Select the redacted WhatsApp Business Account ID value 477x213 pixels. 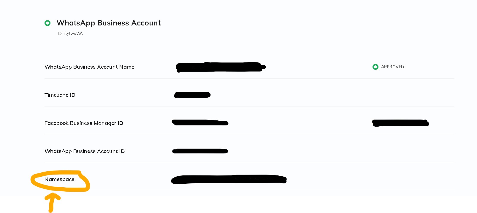coord(200,151)
